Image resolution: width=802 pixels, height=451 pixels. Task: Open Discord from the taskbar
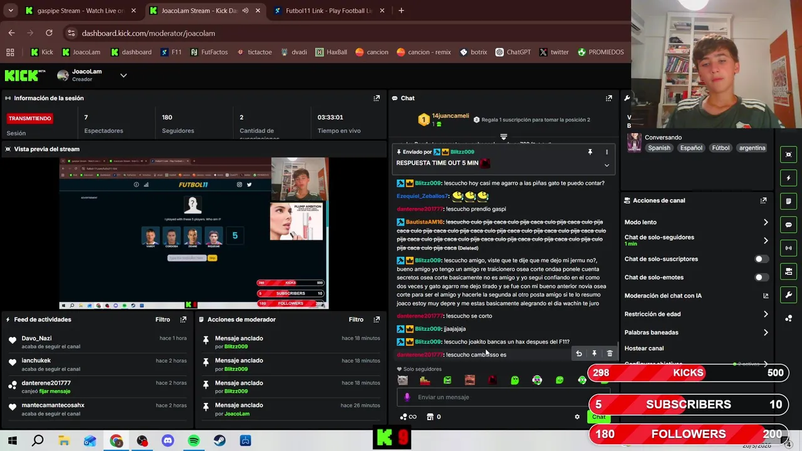167,441
